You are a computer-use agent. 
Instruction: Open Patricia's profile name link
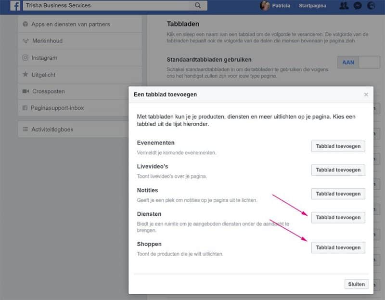[x=281, y=6]
